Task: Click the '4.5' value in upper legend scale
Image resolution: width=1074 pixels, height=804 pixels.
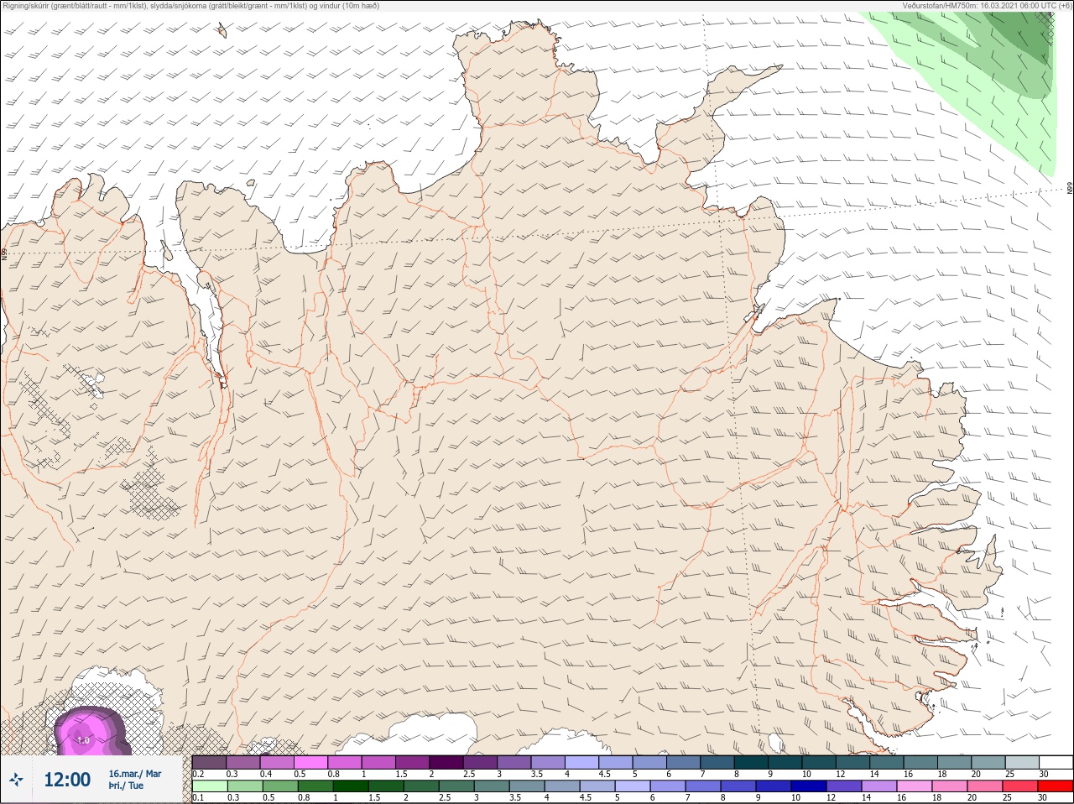Action: point(604,774)
